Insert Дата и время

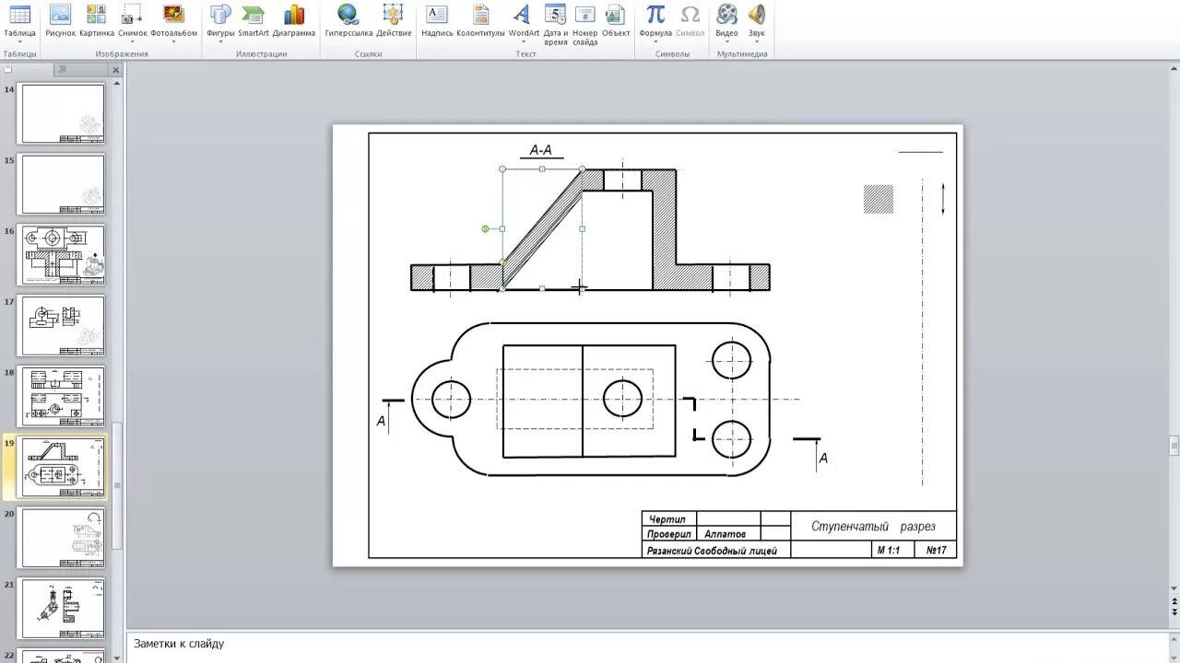[556, 25]
